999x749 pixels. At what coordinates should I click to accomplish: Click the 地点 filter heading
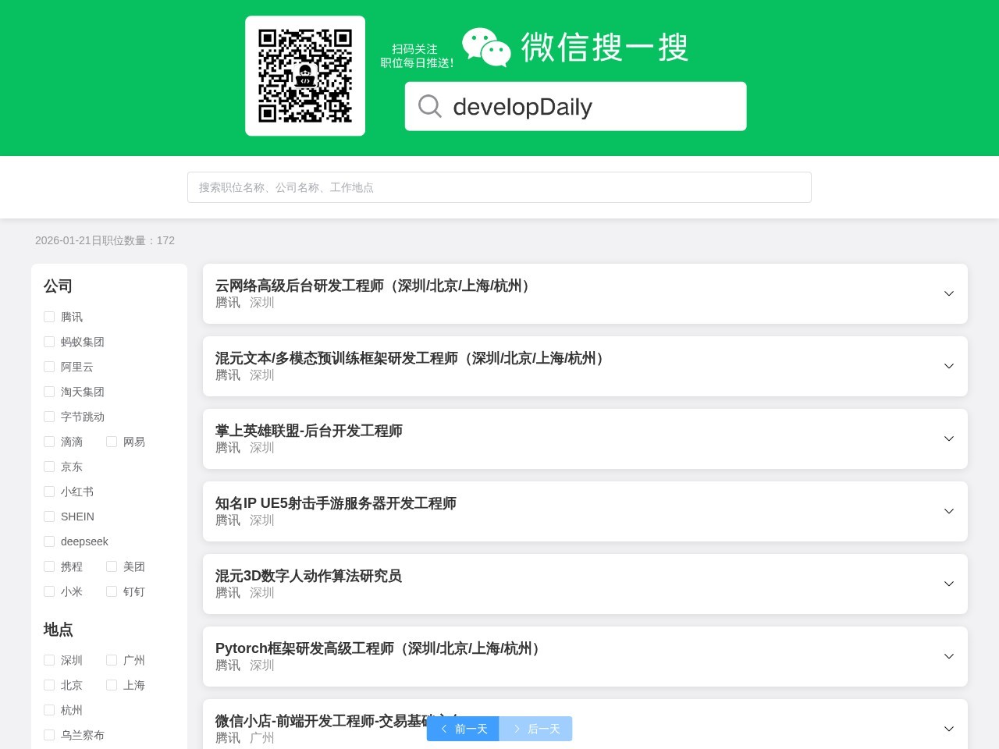pyautogui.click(x=58, y=630)
